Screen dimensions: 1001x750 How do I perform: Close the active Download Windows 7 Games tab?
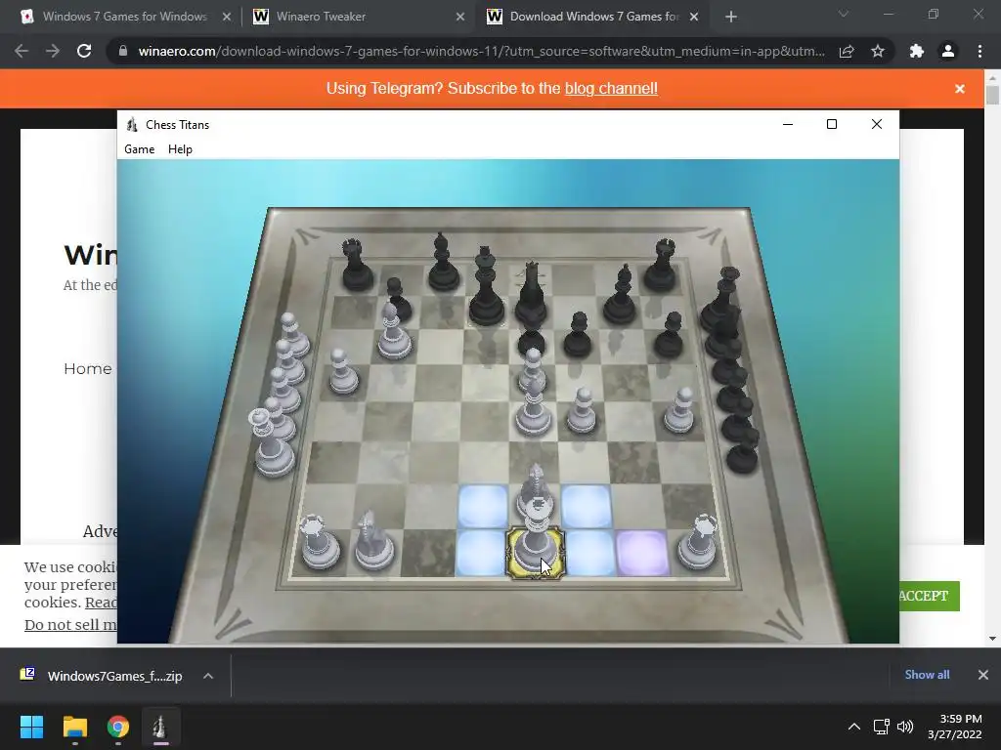[694, 18]
